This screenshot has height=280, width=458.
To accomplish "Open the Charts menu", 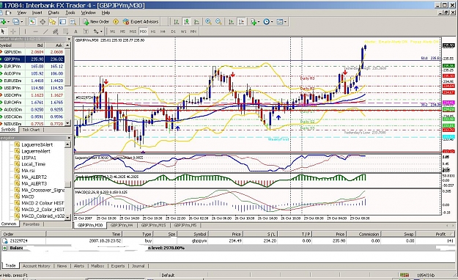I will (x=53, y=12).
